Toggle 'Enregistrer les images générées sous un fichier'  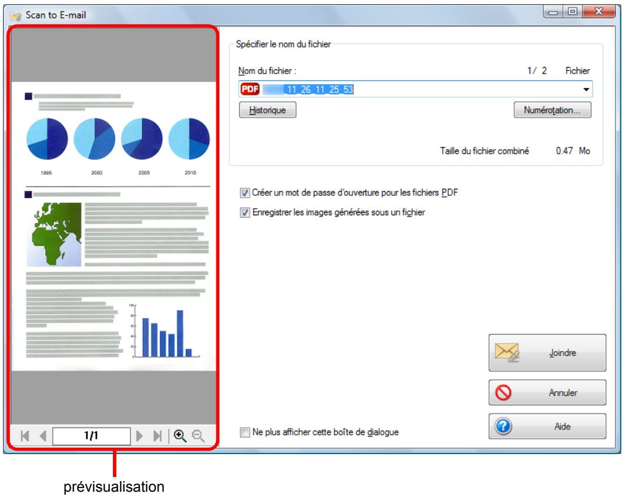click(245, 212)
